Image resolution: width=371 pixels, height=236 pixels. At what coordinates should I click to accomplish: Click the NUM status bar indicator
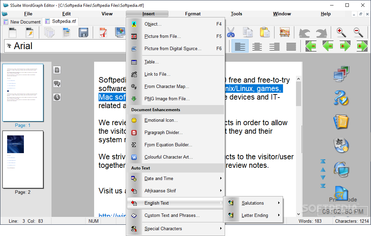pyautogui.click(x=93, y=221)
